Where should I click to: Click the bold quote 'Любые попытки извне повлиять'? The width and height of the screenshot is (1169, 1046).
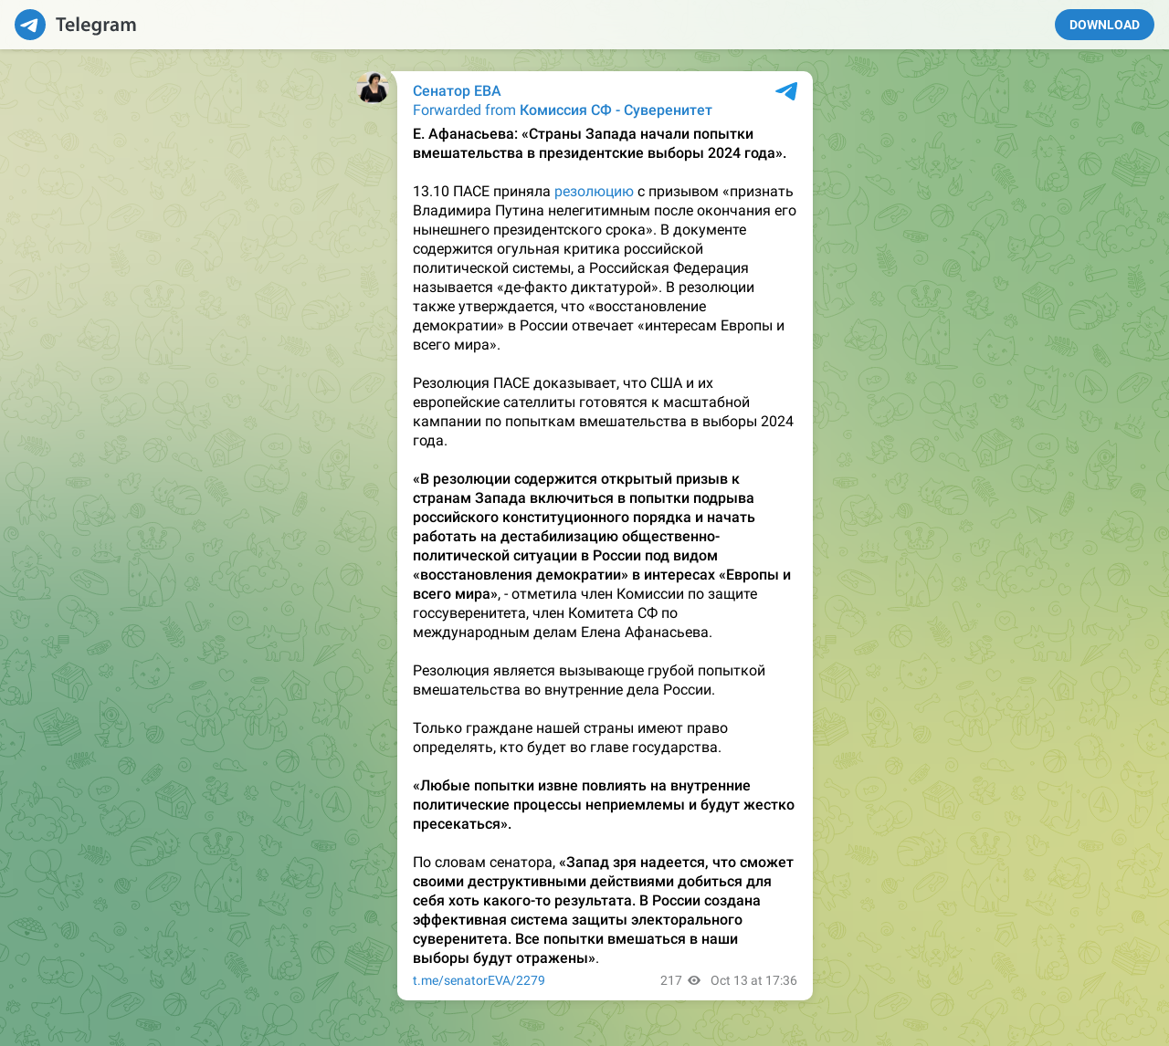pos(604,804)
